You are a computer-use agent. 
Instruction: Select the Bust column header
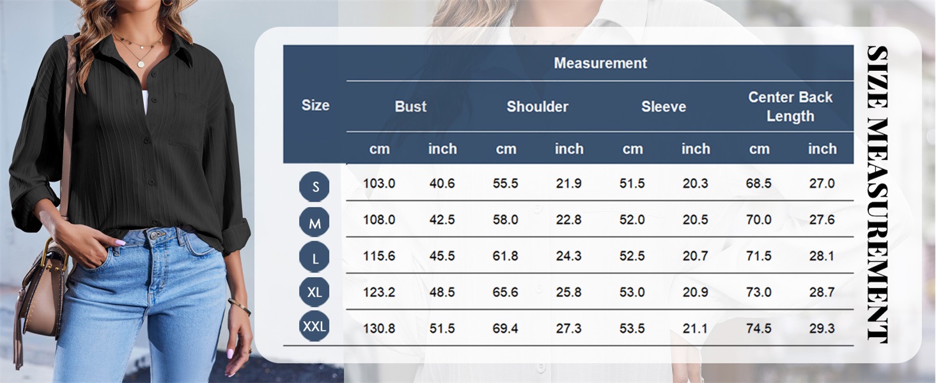410,107
